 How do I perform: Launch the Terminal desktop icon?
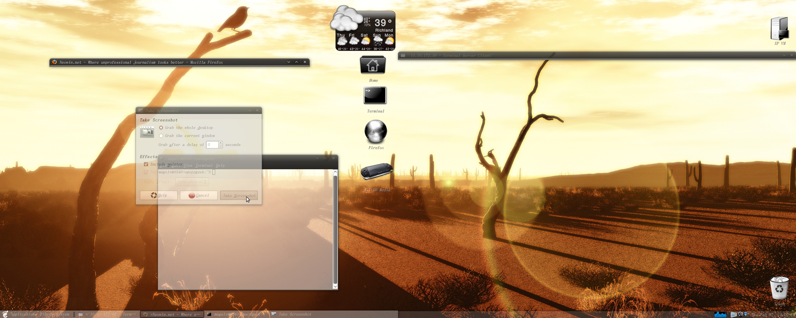tap(375, 95)
